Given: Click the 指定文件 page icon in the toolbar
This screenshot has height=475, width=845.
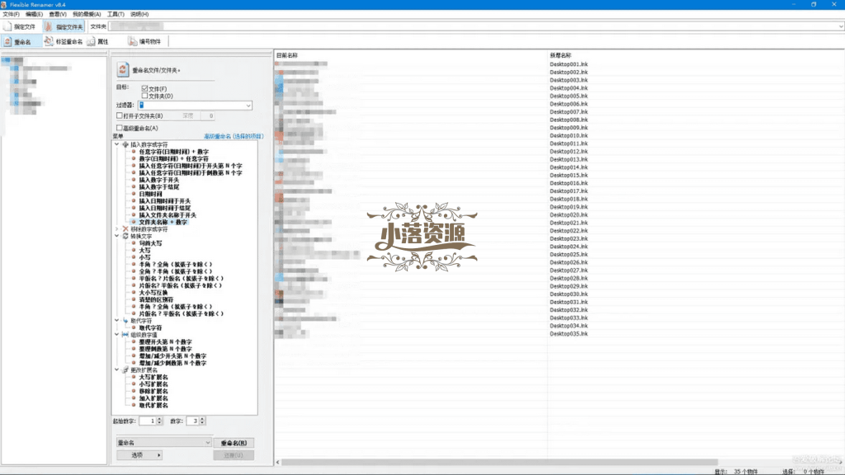Looking at the screenshot, I should click(x=7, y=26).
